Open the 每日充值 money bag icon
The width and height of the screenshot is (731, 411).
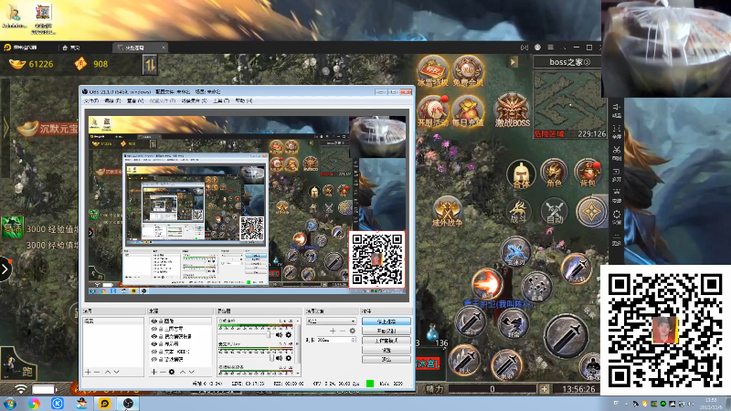click(x=467, y=111)
